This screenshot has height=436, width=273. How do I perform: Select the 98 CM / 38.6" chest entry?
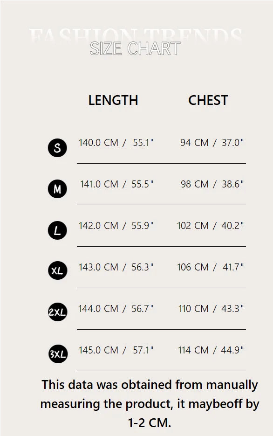212,184
